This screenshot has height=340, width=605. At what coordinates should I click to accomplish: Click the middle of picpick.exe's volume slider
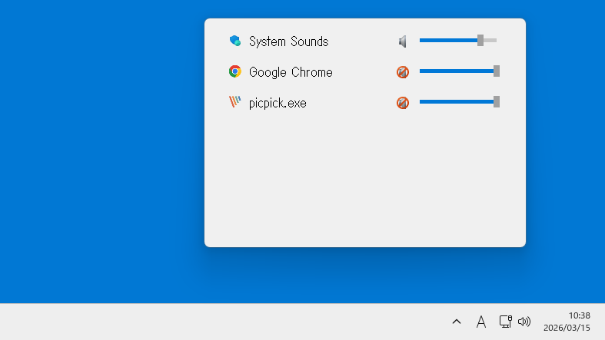(457, 102)
